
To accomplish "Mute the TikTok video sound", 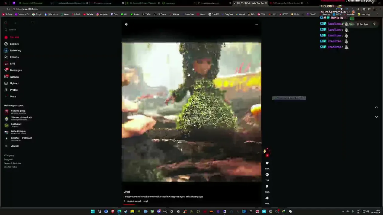I will 126,24.
